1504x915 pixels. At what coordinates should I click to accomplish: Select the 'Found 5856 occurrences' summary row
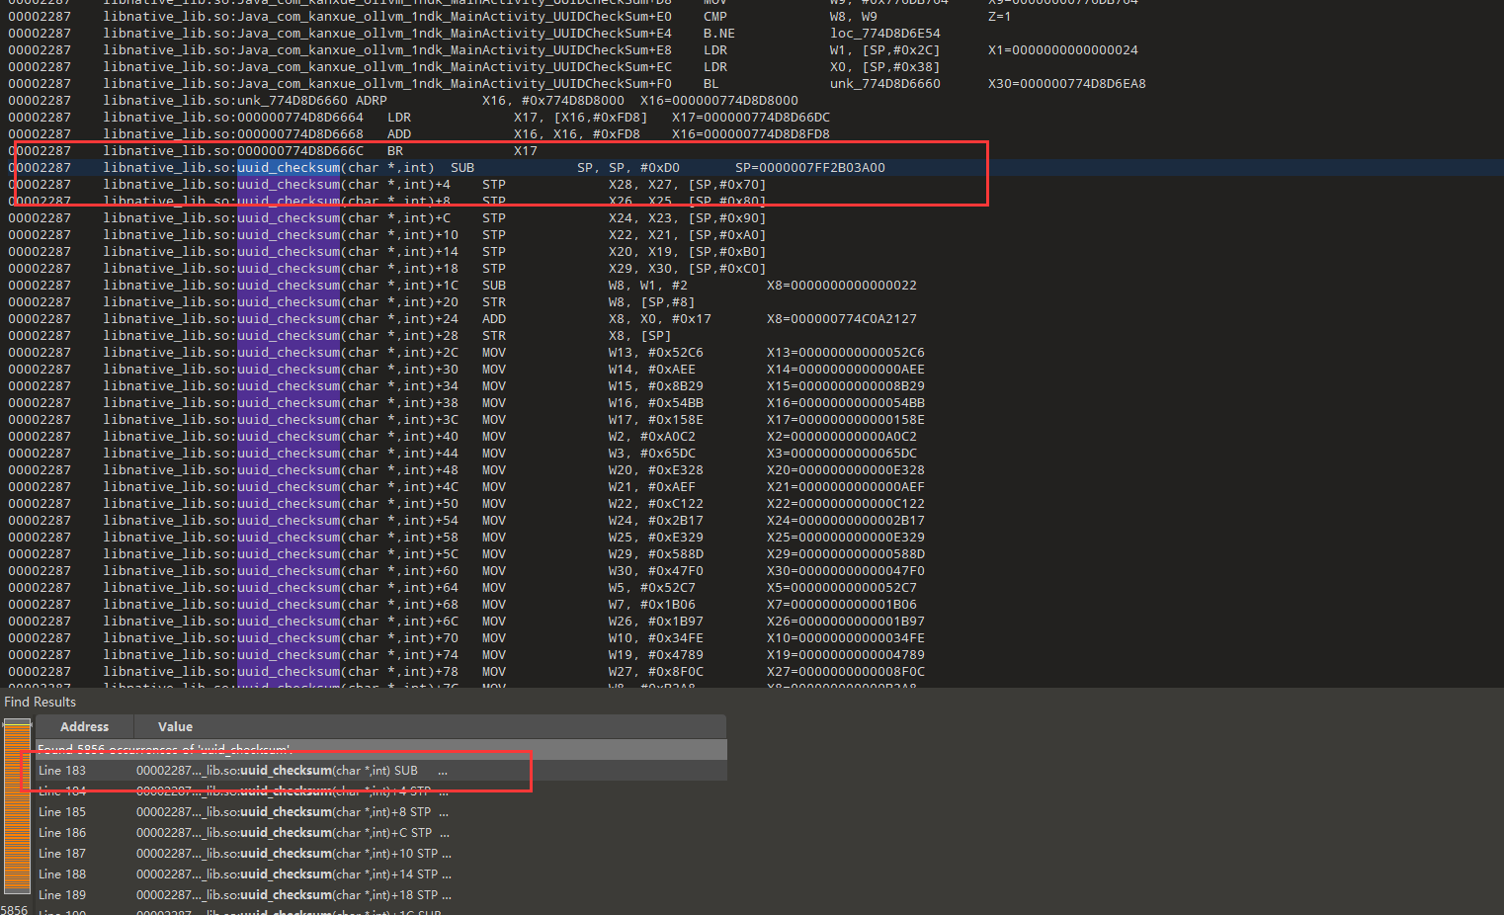tap(381, 749)
